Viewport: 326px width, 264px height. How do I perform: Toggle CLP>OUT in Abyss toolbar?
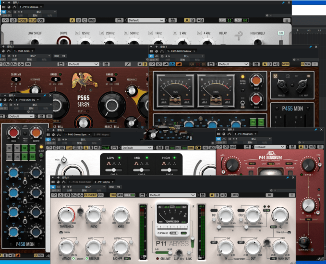click(x=90, y=195)
